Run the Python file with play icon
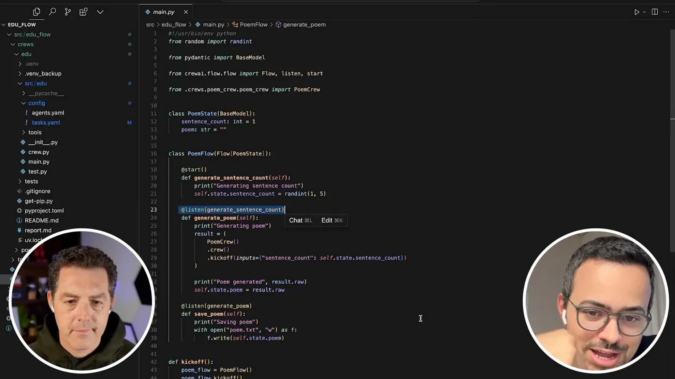The height and width of the screenshot is (379, 675). pos(637,12)
